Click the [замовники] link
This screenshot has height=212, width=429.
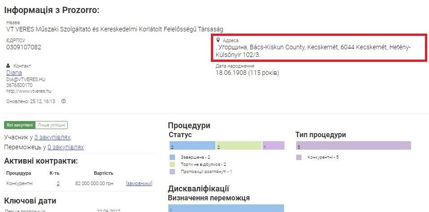pos(139,184)
